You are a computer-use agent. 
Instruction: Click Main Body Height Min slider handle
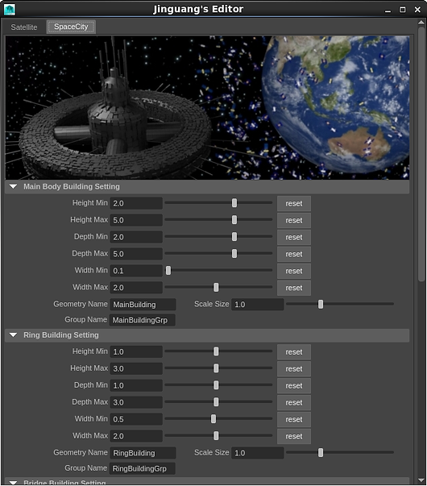tap(234, 203)
